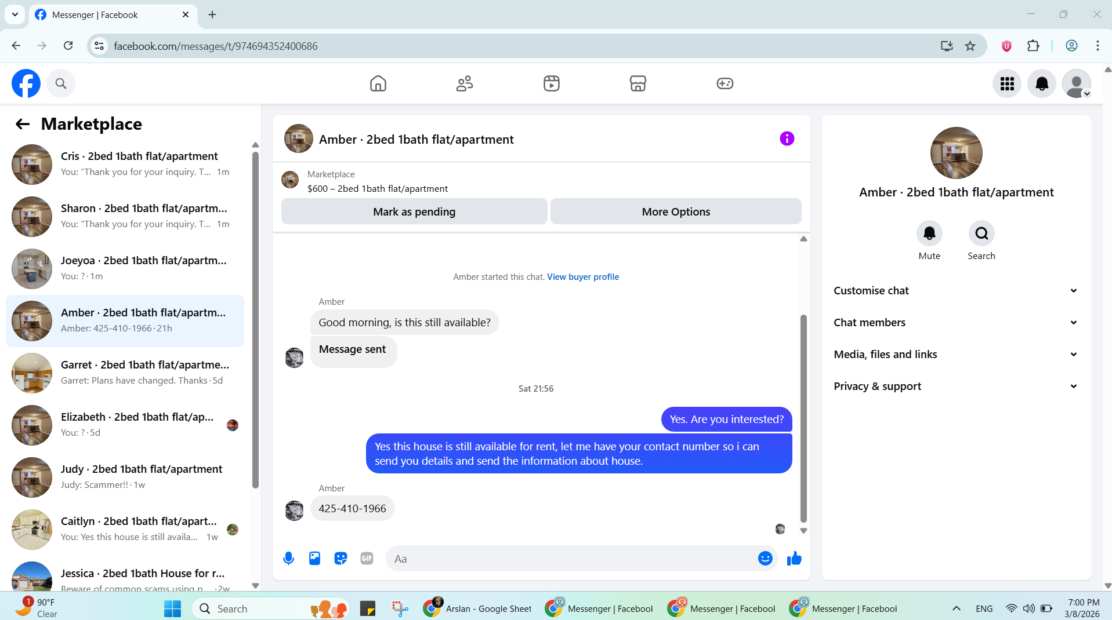Open the Marketplace storefront icon in navigation
Screen dimensions: 1112x620
(638, 83)
